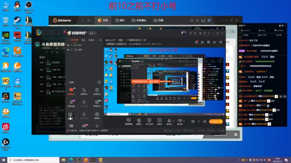Open the mail icon in Douyu title bar

[x=191, y=33]
